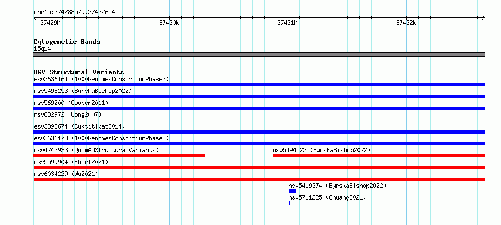
Task: Click the blue bar for nsv5498253
Action: pyautogui.click(x=259, y=96)
